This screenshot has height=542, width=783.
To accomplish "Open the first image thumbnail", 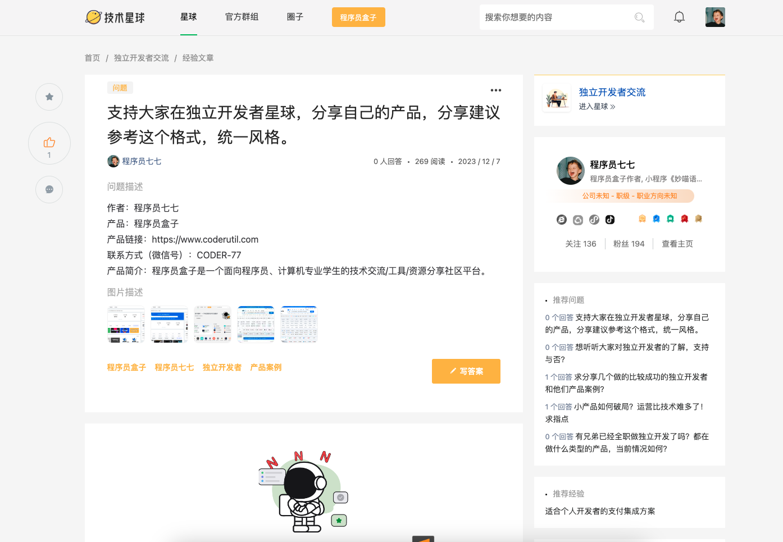I will 126,324.
